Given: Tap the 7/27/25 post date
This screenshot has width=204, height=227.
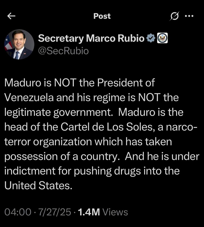Looking at the screenshot, I should click(55, 212).
